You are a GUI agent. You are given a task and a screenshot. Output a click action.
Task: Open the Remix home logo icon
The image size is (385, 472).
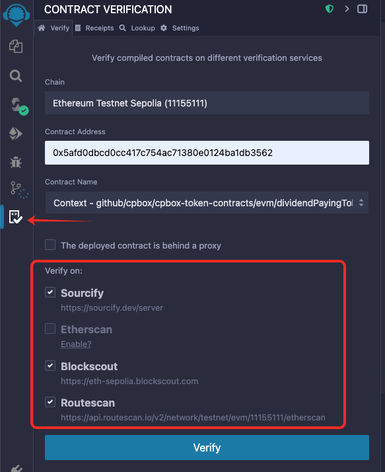(17, 15)
